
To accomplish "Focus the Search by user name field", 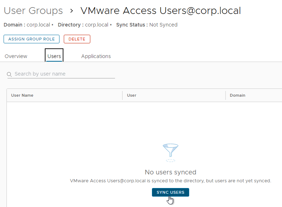I will (61, 74).
